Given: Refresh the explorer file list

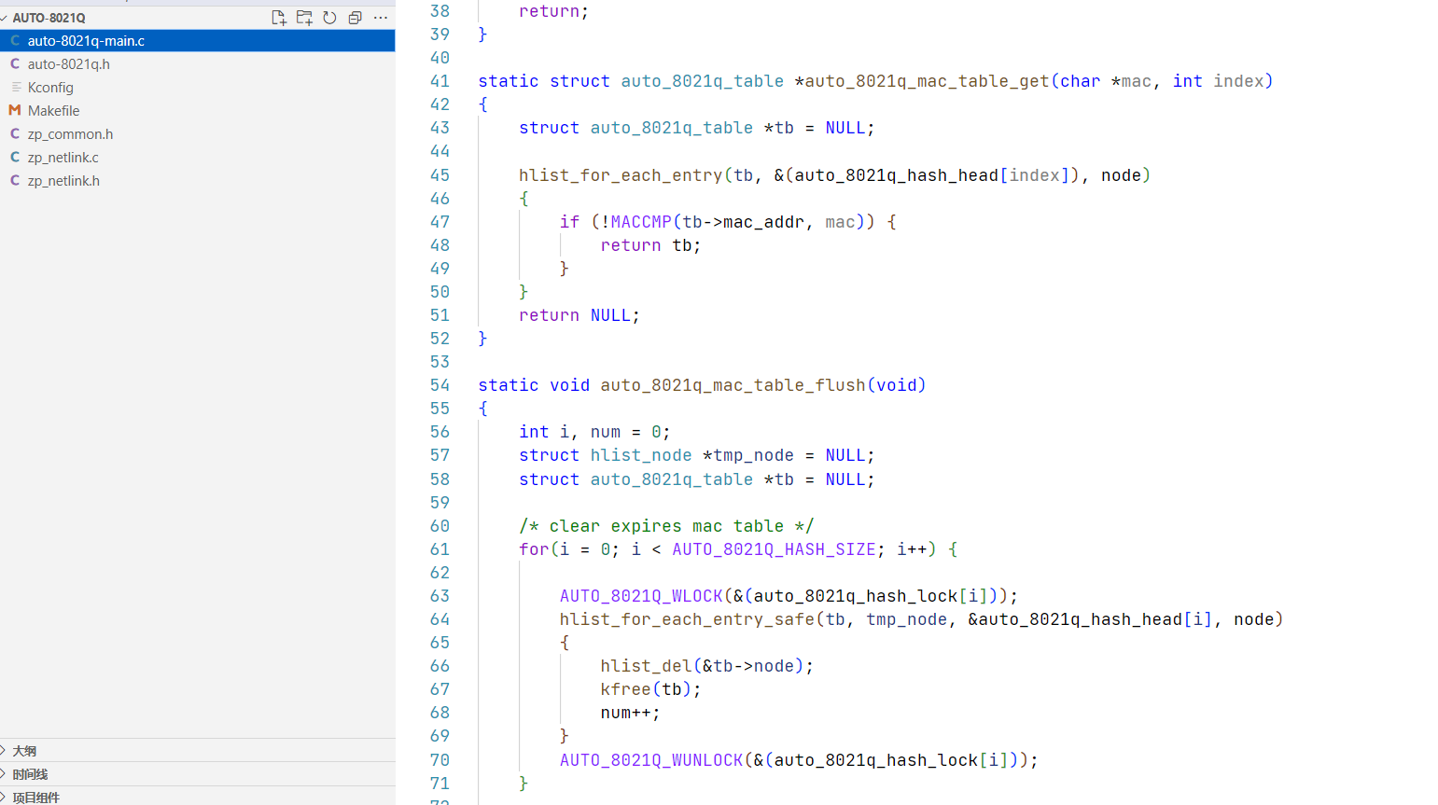Looking at the screenshot, I should point(329,18).
